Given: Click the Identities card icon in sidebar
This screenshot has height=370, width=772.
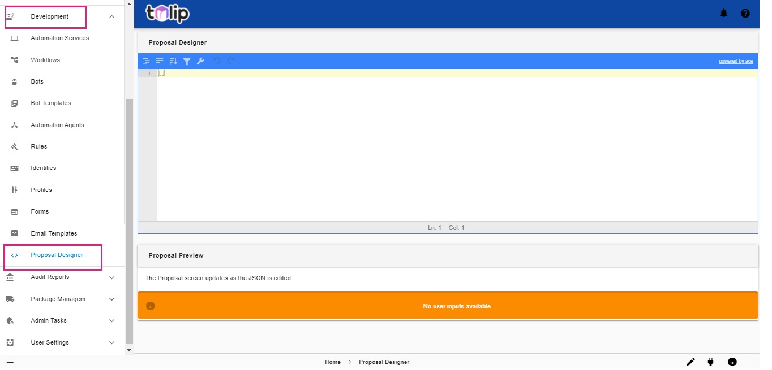Looking at the screenshot, I should 15,168.
